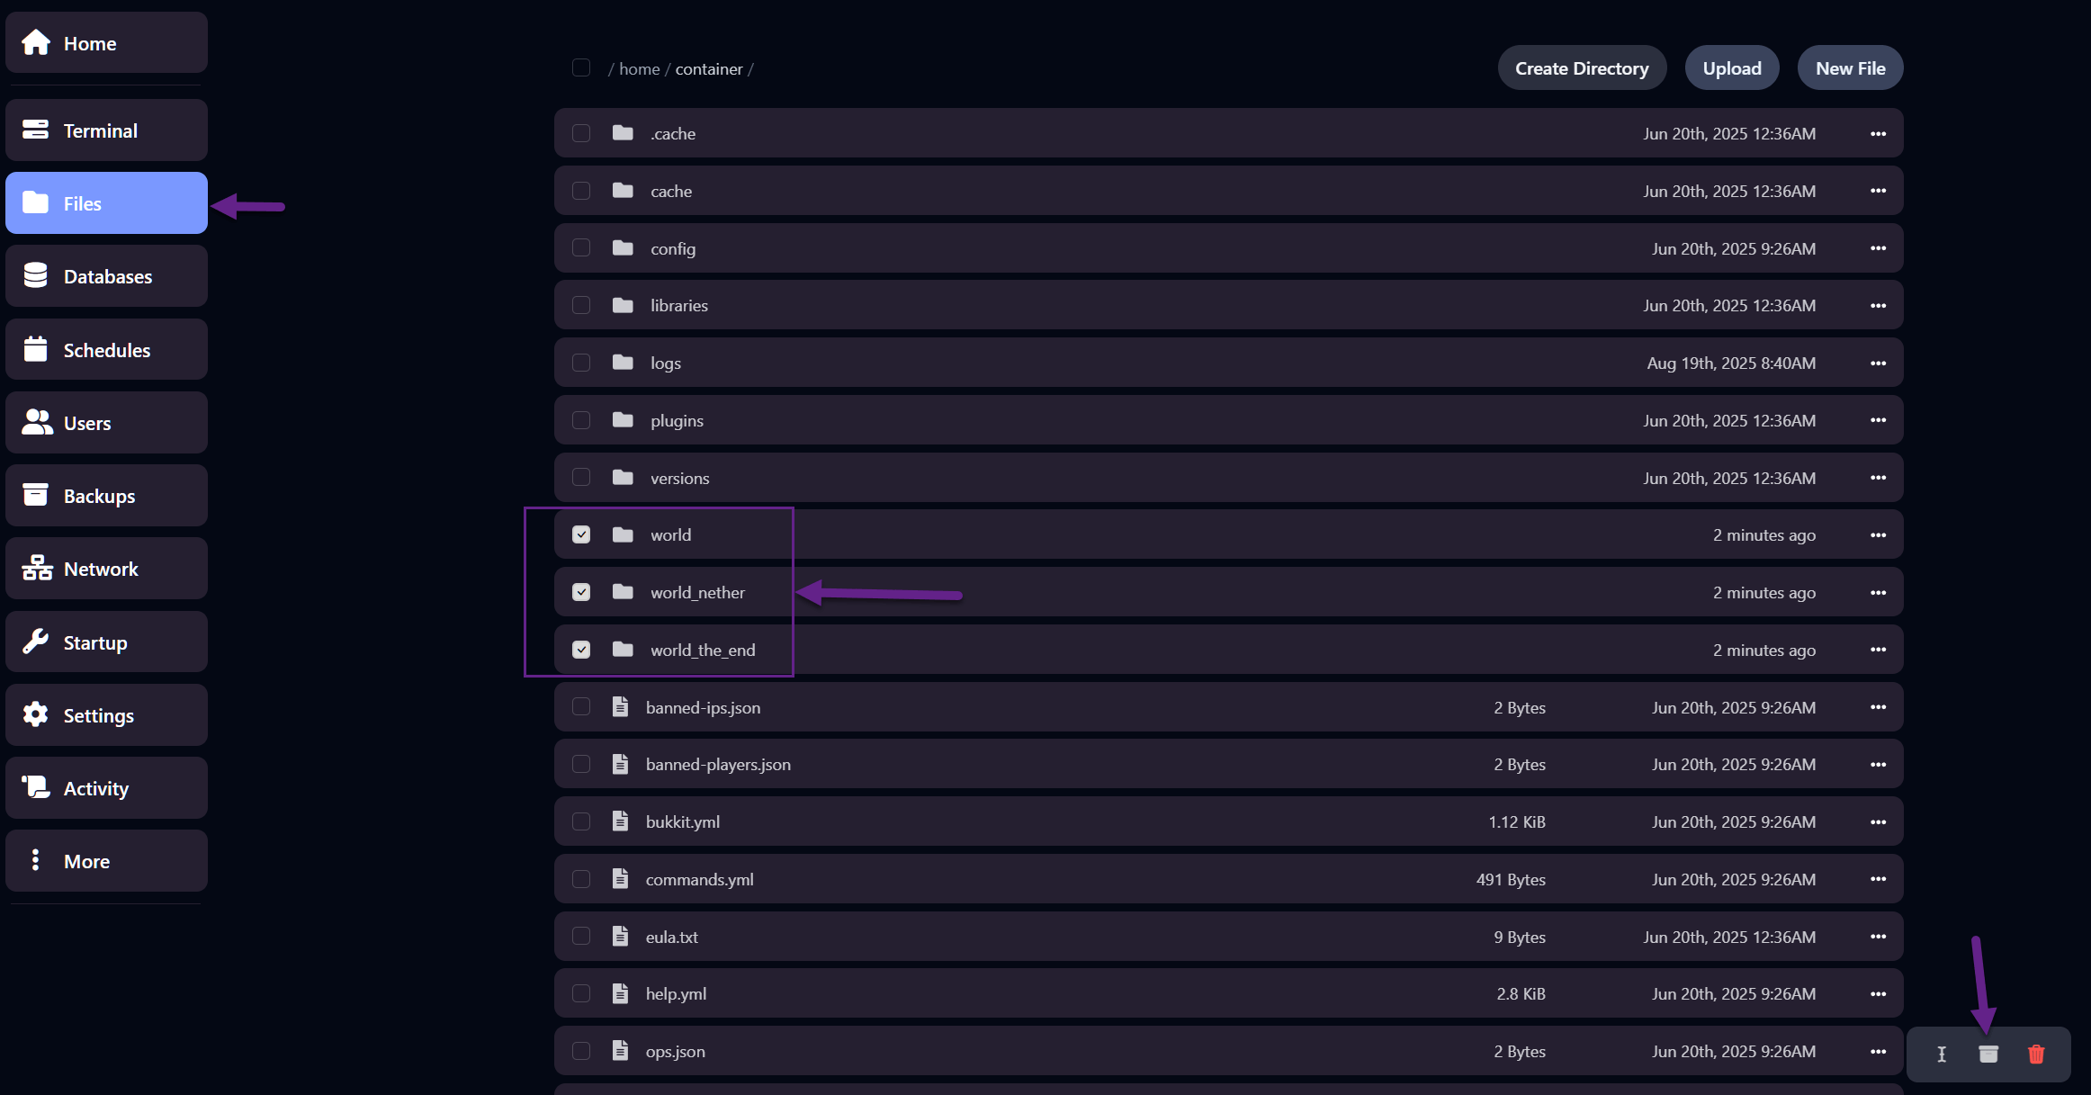This screenshot has height=1095, width=2091.
Task: Check the select-all checkbox beside the breadcrumb
Action: (x=581, y=67)
